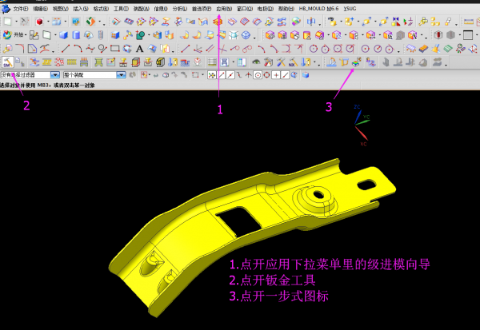Select the Datum Plane icon
The image size is (480, 330).
[x=46, y=35]
